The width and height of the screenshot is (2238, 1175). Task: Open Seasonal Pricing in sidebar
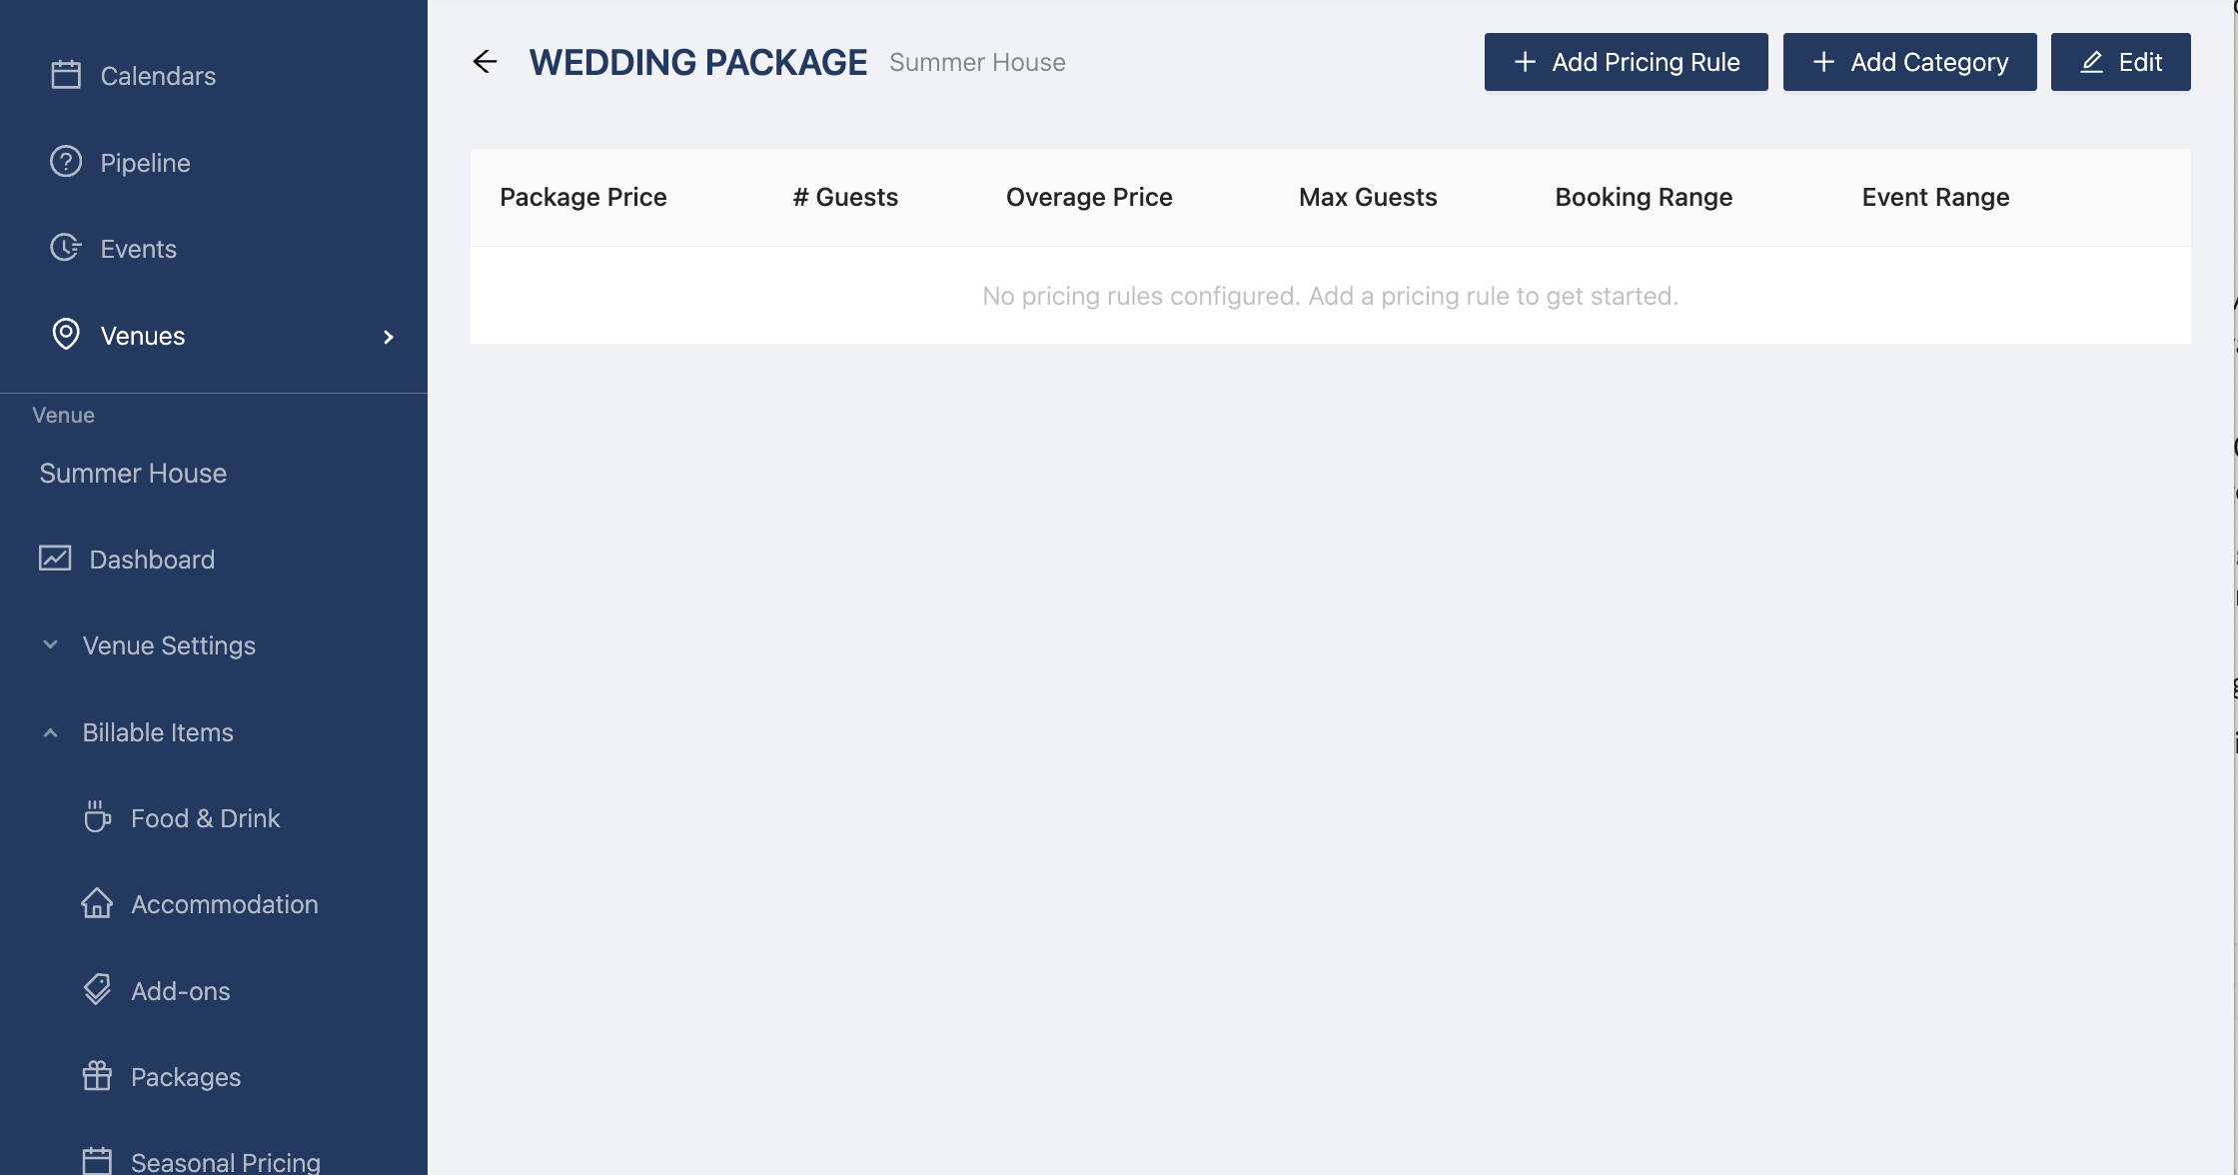pyautogui.click(x=225, y=1161)
